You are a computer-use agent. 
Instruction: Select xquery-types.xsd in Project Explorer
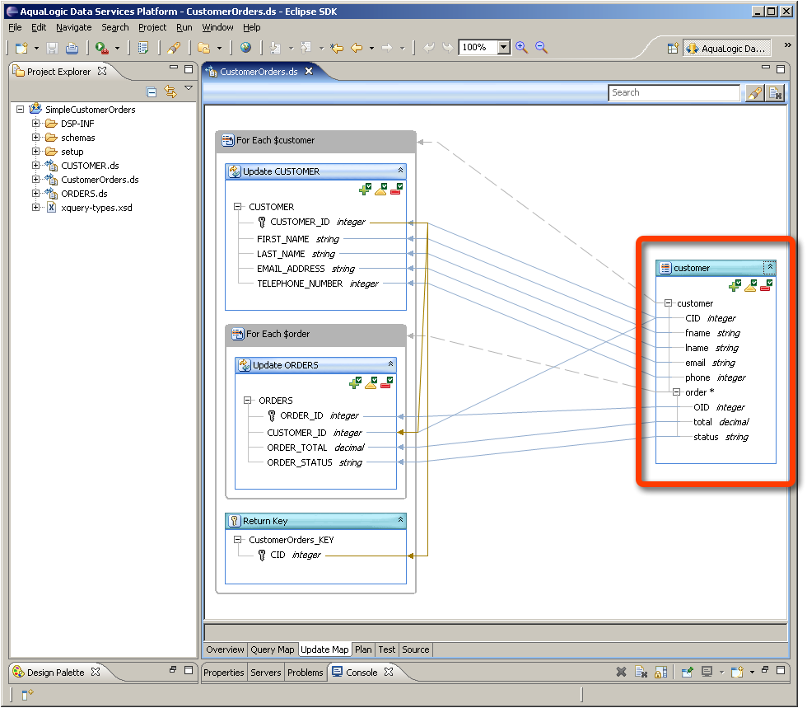(x=96, y=208)
